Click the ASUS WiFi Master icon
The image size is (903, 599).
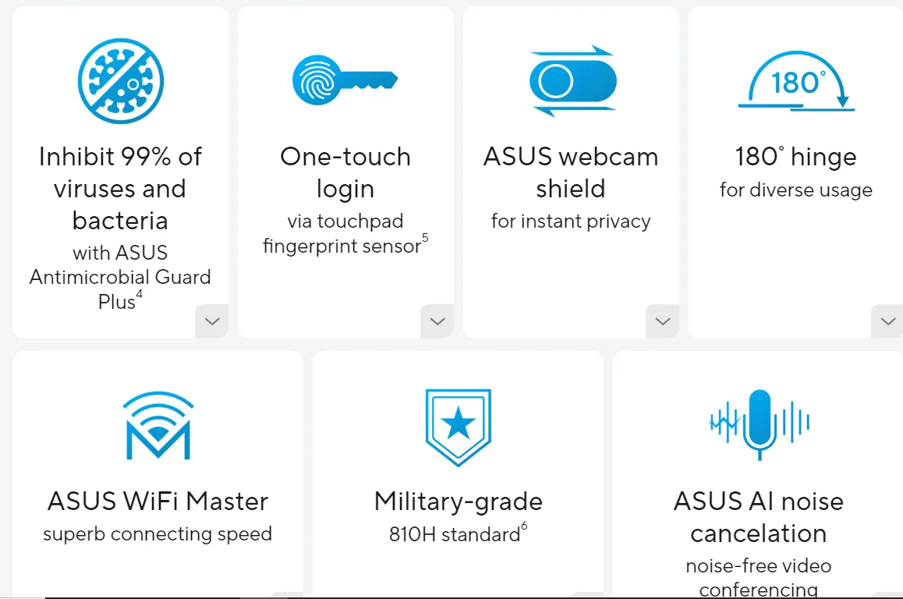[158, 425]
